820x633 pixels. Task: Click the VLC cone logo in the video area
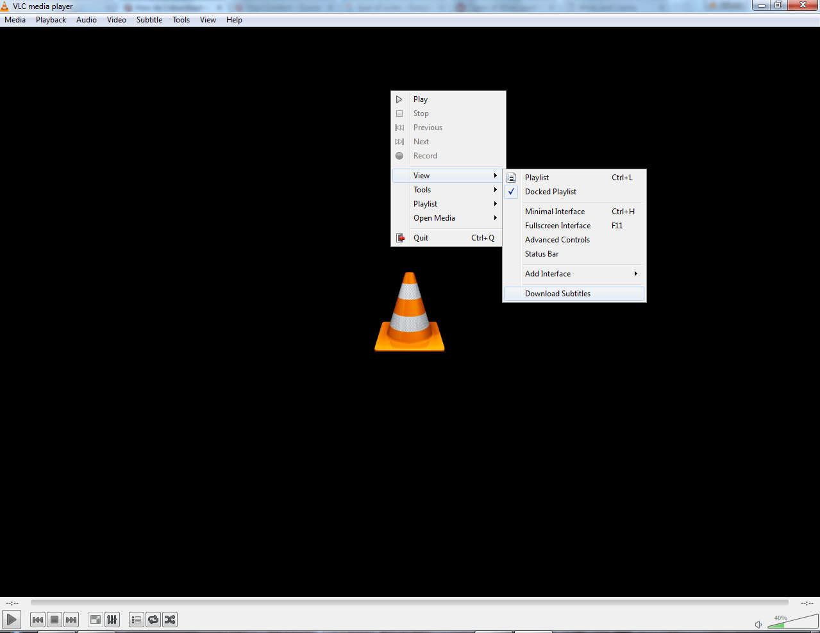click(410, 312)
